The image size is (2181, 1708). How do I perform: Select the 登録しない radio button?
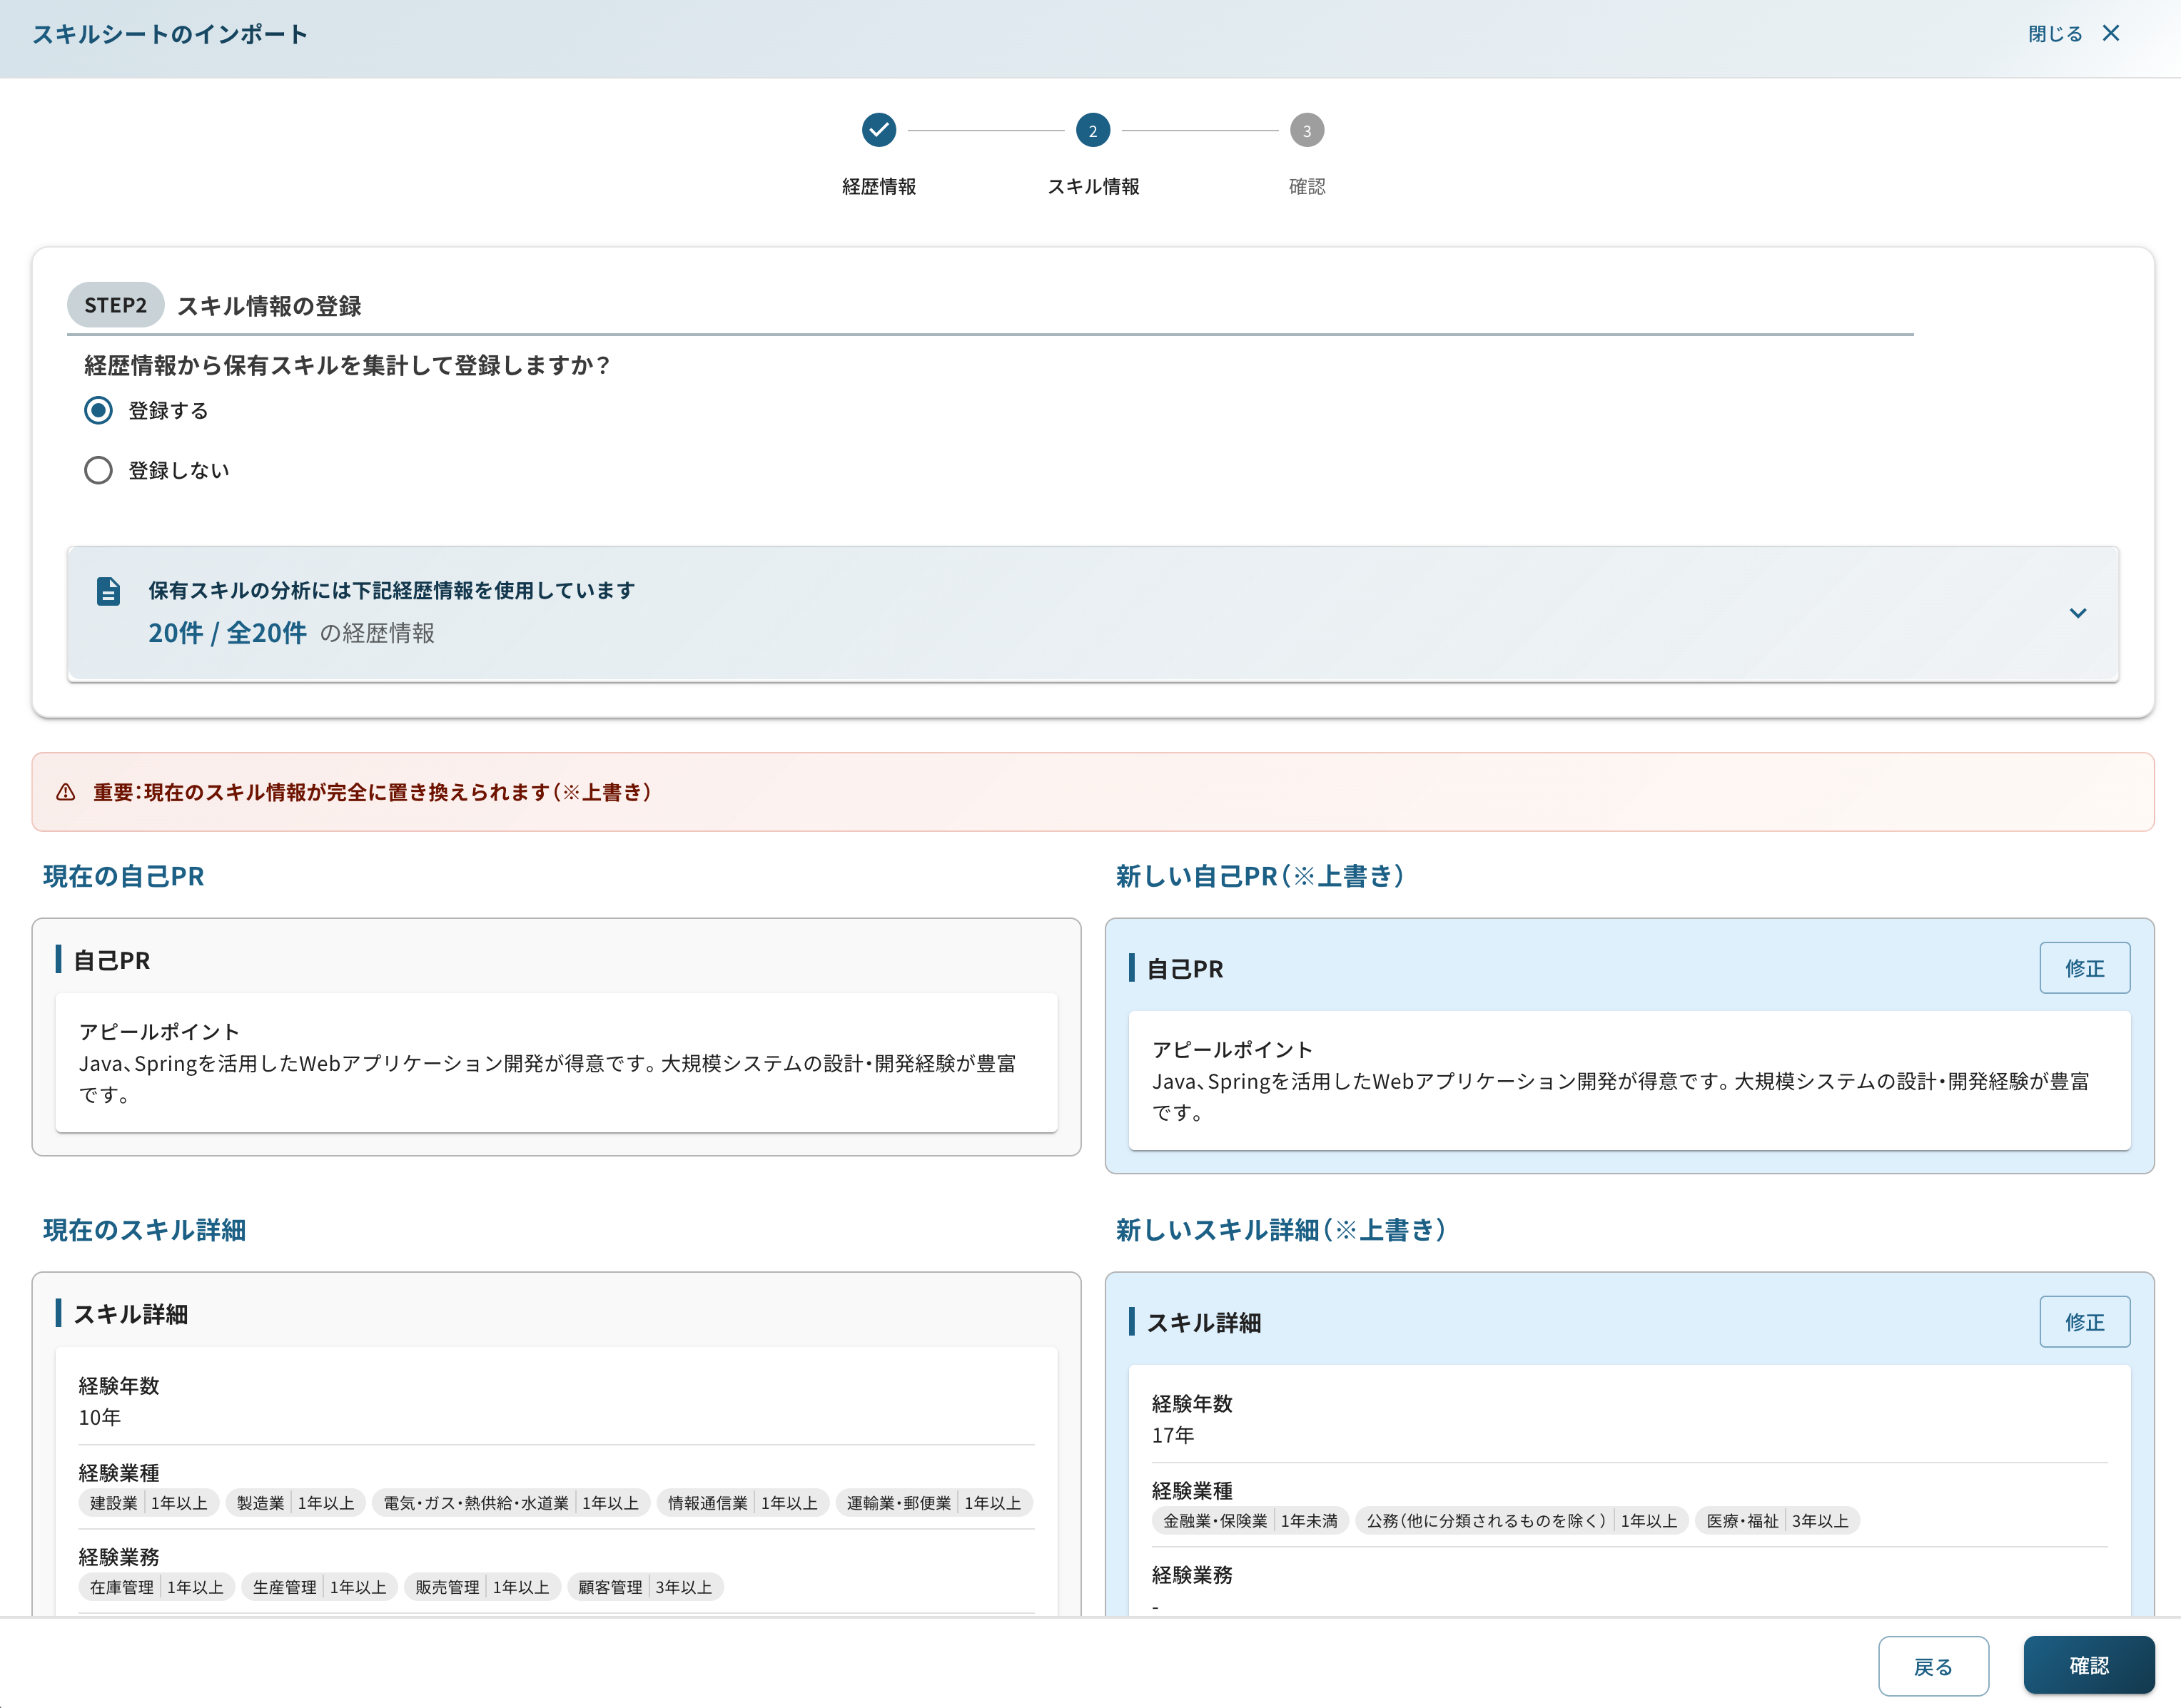tap(98, 470)
